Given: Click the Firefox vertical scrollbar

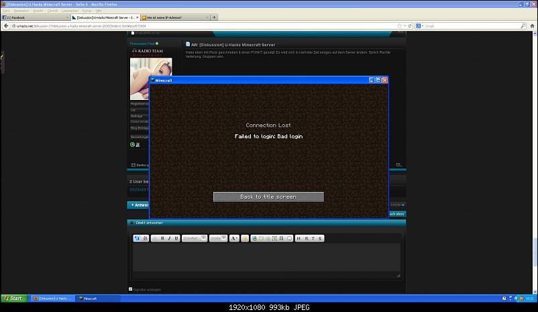Looking at the screenshot, I should point(535,252).
